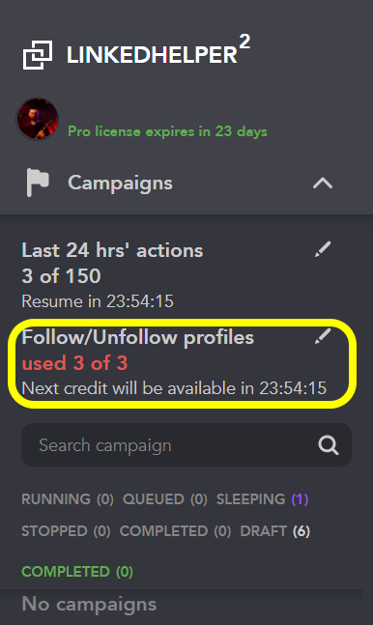Click the green COMPLETED (0) section header
The height and width of the screenshot is (625, 373).
(77, 572)
